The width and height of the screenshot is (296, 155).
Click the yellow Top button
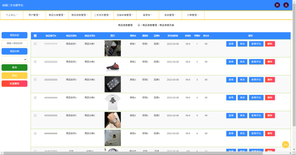[x=285, y=145]
